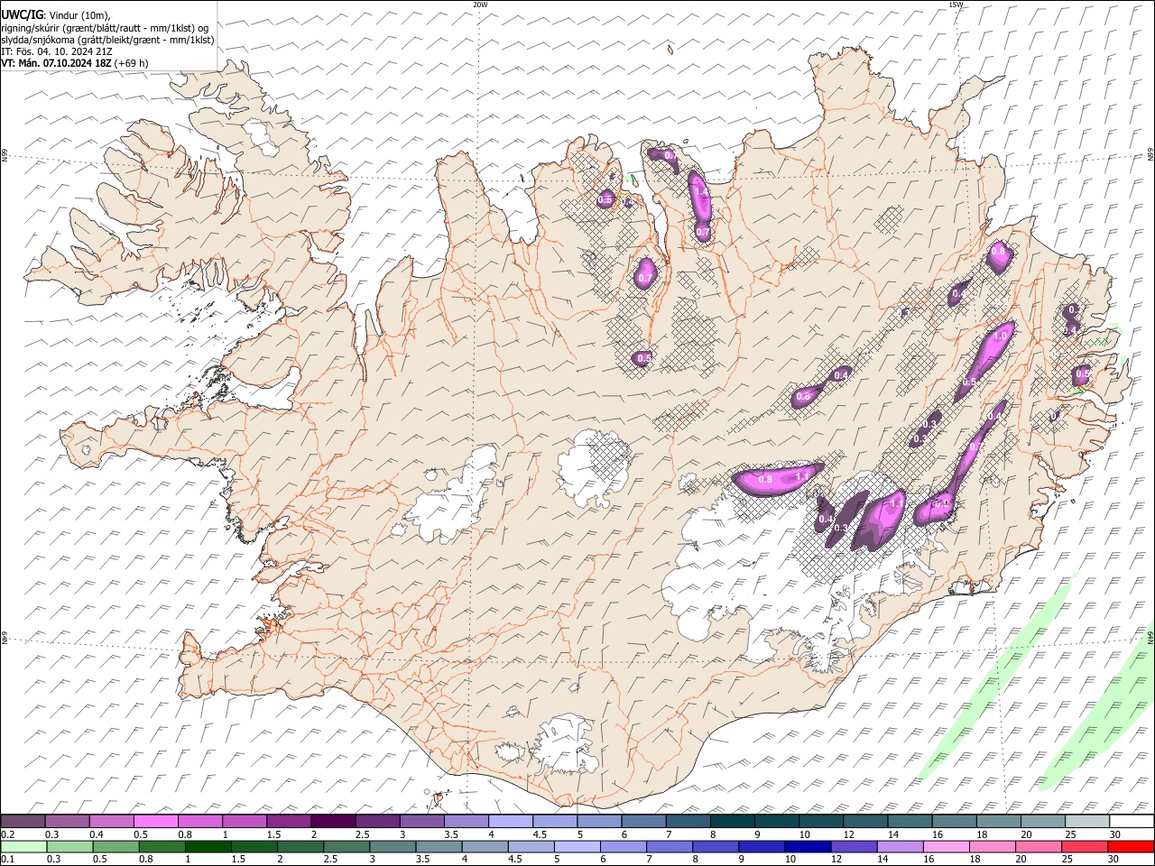Viewport: 1155px width, 866px height.
Task: Click the '4.5' label in the upper legend row
Action: coord(540,834)
